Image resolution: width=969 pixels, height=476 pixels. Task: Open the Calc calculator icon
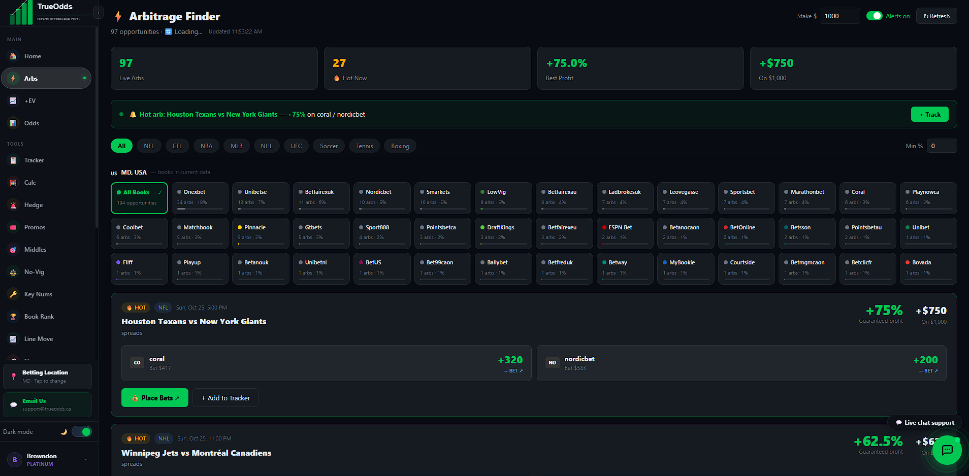13,183
